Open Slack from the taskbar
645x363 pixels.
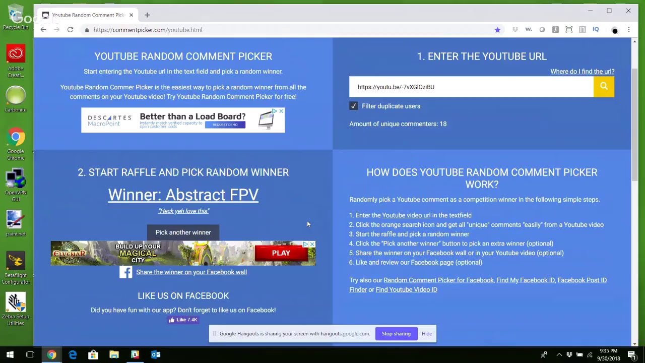(135, 355)
